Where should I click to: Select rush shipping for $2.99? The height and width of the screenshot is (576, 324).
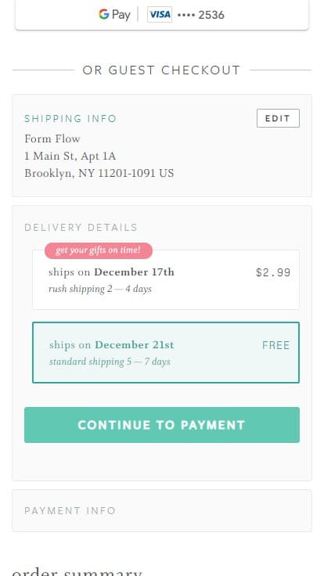(x=166, y=280)
